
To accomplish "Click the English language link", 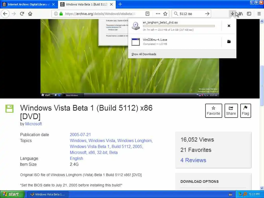I will coord(76,159).
